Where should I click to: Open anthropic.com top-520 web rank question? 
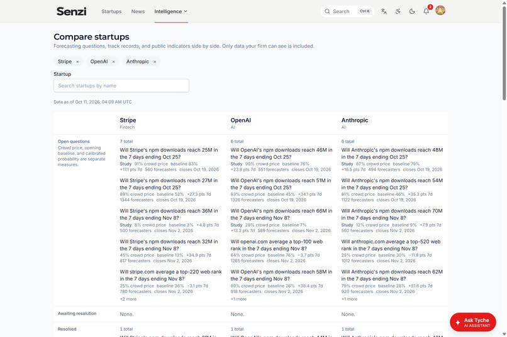pos(391,245)
